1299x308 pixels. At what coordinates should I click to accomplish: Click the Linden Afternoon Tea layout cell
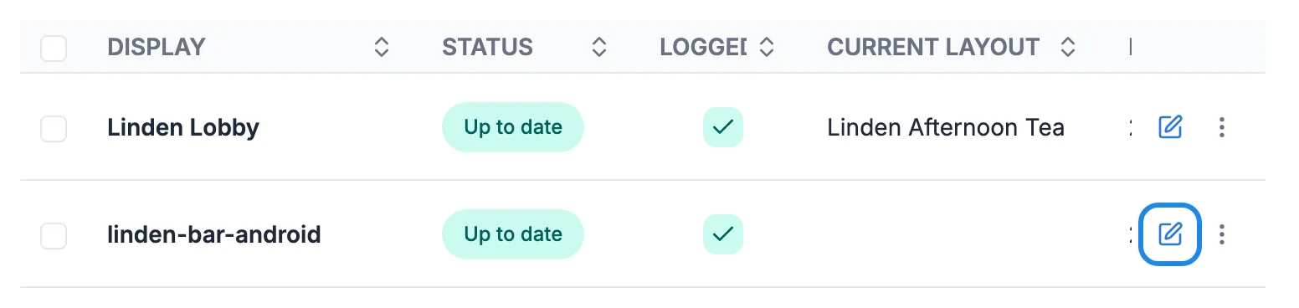point(946,127)
